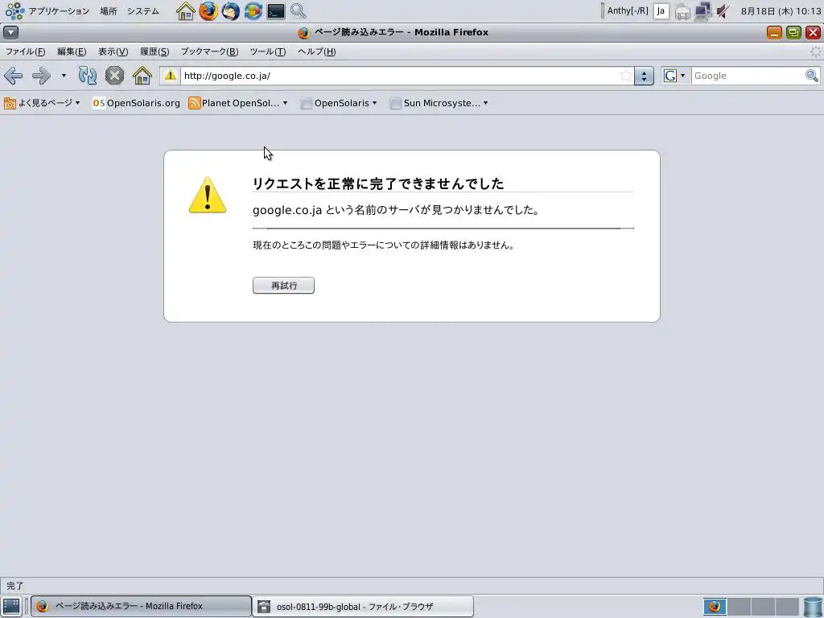Open the アプリケーション panel menu
824x618 pixels.
[47, 11]
